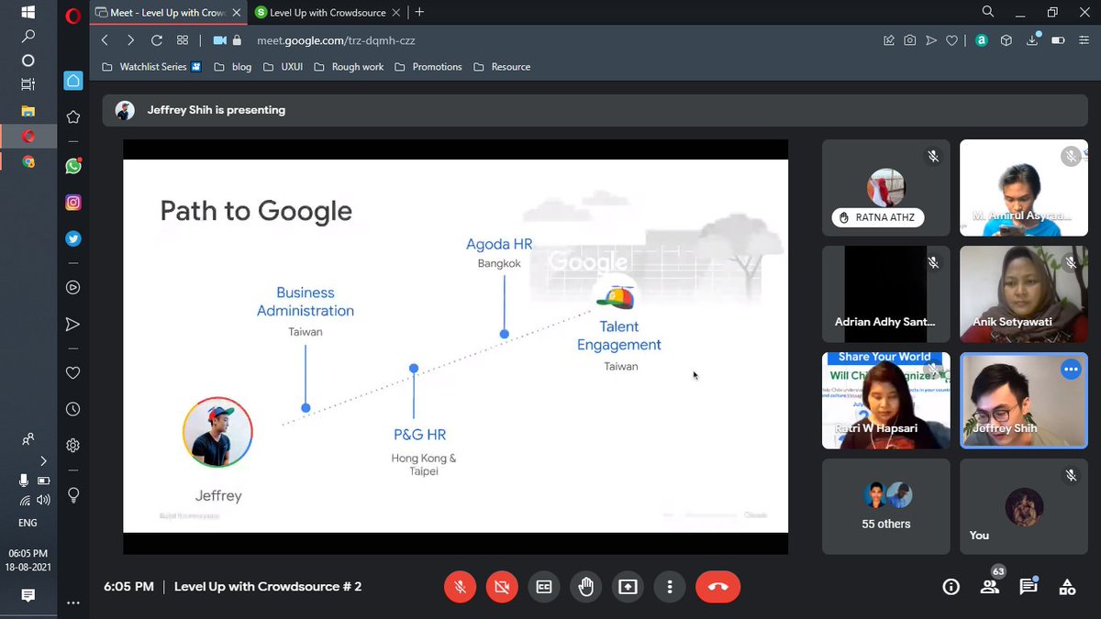Screen dimensions: 1101x619
Task: Add page to bookmarks via toolbar heart
Action: pos(952,40)
